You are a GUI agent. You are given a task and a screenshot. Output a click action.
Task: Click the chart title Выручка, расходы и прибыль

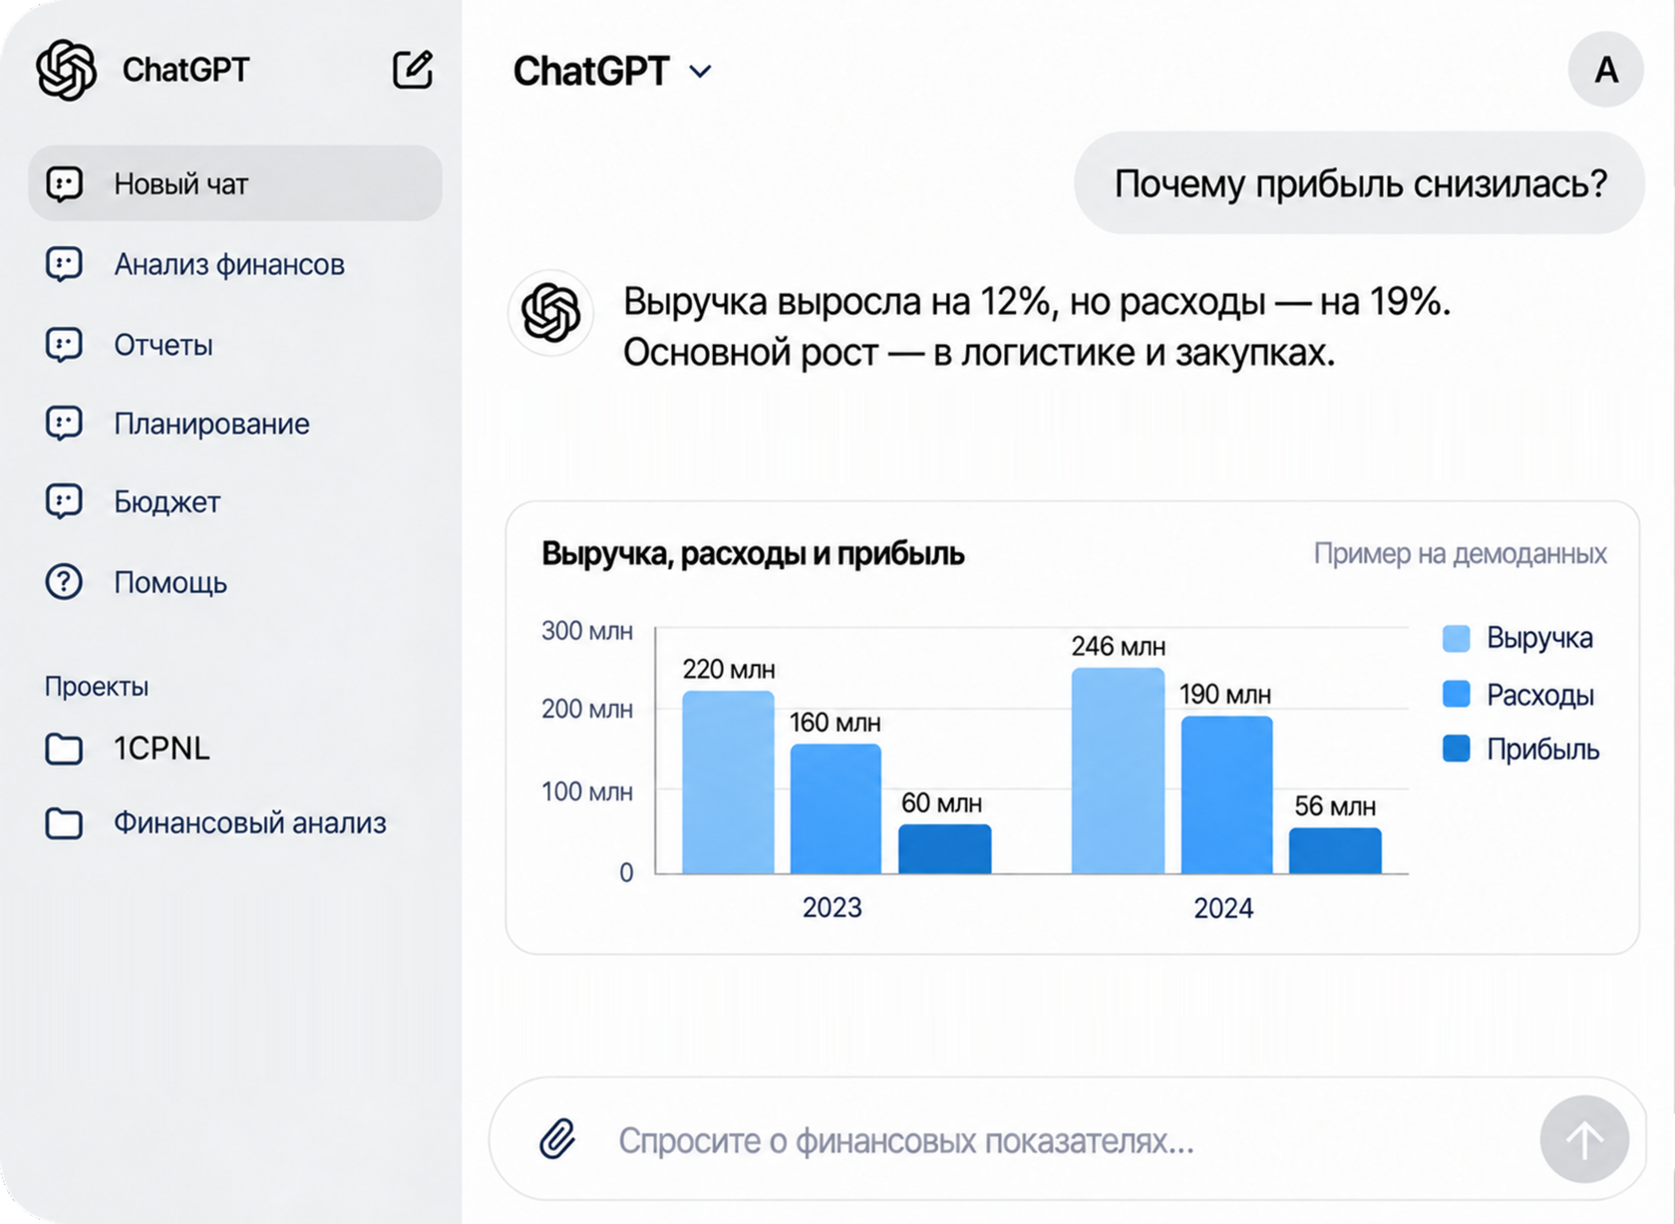pos(753,554)
